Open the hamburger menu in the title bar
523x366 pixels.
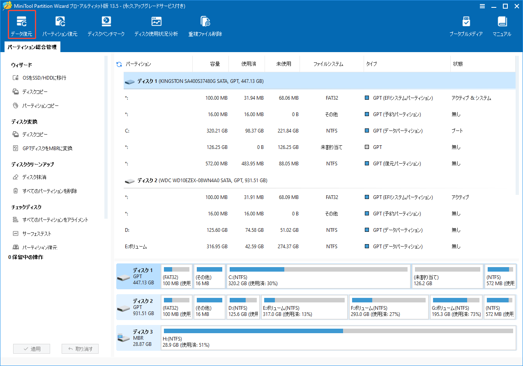coord(482,6)
